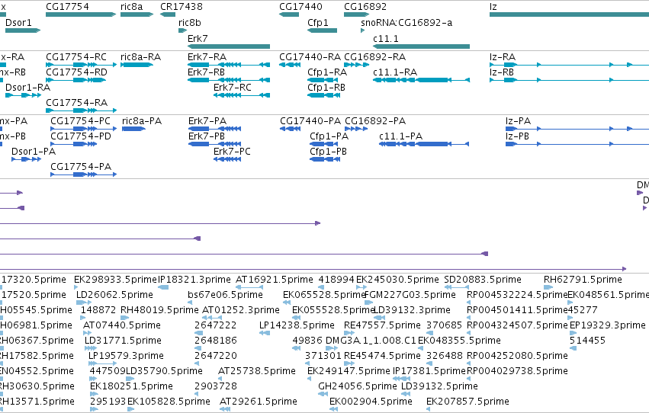The image size is (649, 413).
Task: Click EST AT16921.5prime
Action: 249,287
